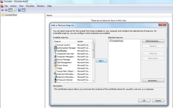
Task: Click the Vendor column header
Action: (x=84, y=41)
